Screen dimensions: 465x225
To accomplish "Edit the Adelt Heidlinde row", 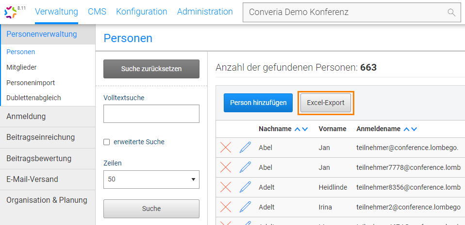I will pos(245,187).
